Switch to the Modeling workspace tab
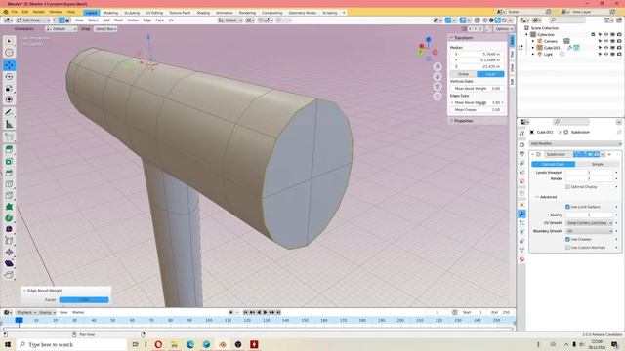The width and height of the screenshot is (625, 351). [x=110, y=13]
